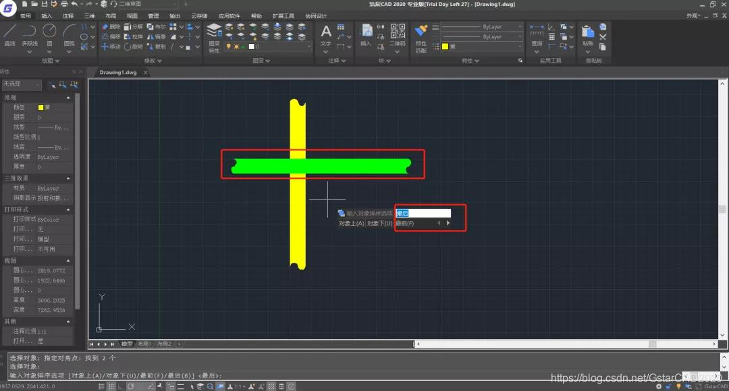
Task: Click the Copy (复制) tool
Action: point(156,47)
